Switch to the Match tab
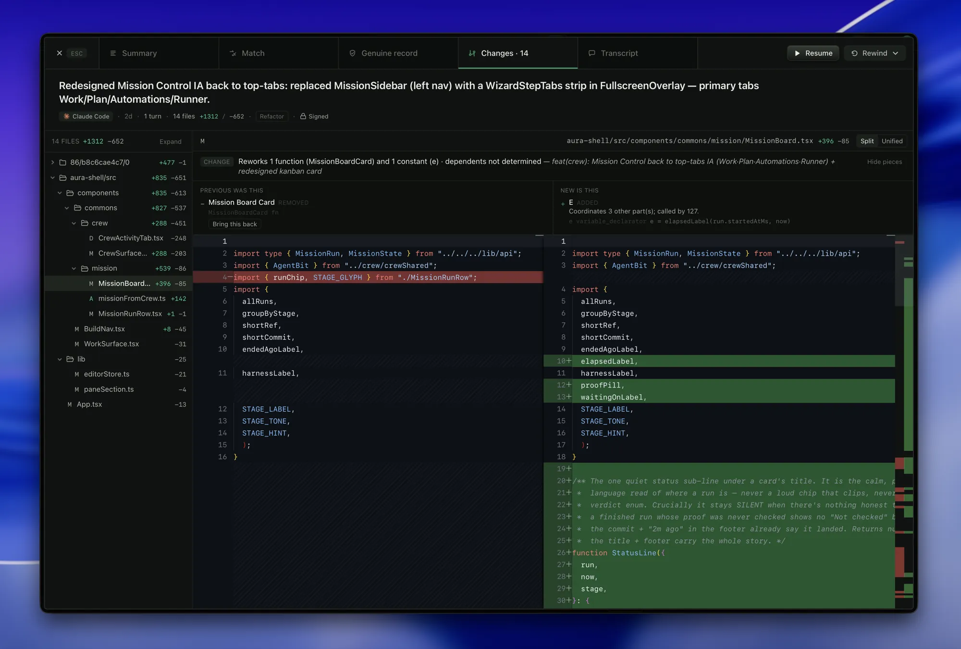Image resolution: width=961 pixels, height=649 pixels. (x=278, y=53)
